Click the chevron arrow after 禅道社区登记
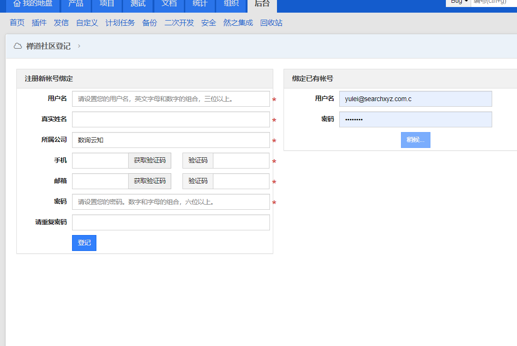This screenshot has height=346, width=517. (x=79, y=46)
